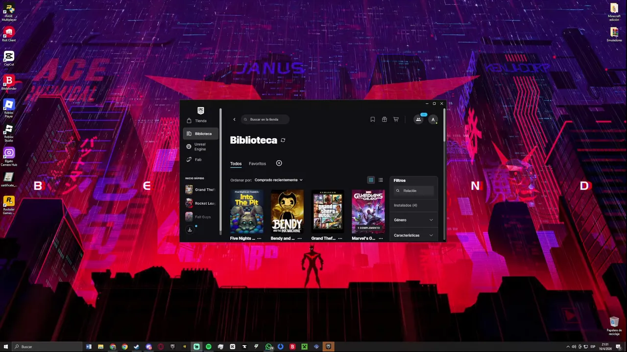Click the Windows Start button
This screenshot has width=627, height=352.
pyautogui.click(x=5, y=347)
